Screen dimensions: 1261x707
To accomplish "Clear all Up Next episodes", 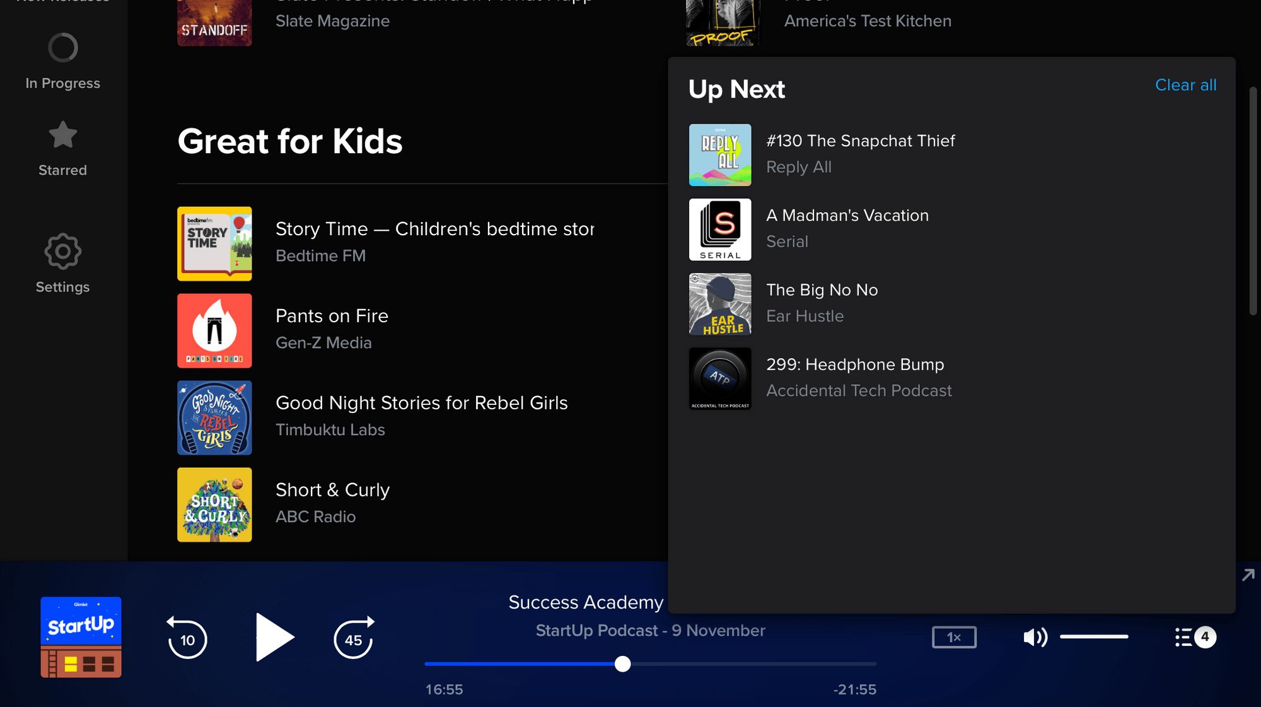I will click(1185, 85).
